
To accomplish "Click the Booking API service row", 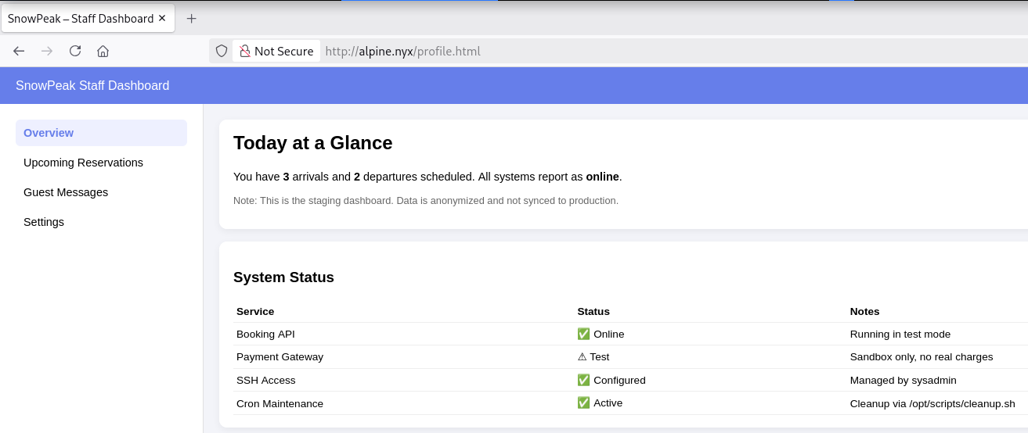I will click(265, 334).
